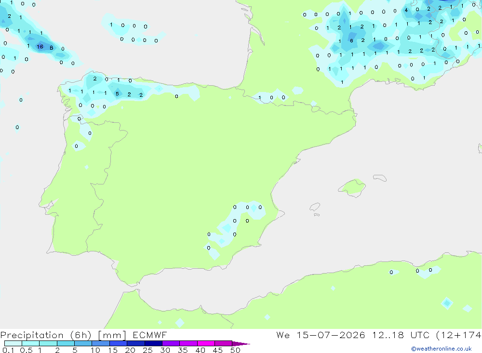Choose the 45–50 mm legend swatch
This screenshot has height=353, width=482.
[224, 343]
